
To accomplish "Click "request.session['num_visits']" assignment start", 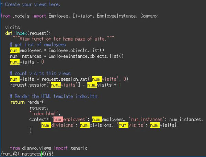I will (45, 85).
